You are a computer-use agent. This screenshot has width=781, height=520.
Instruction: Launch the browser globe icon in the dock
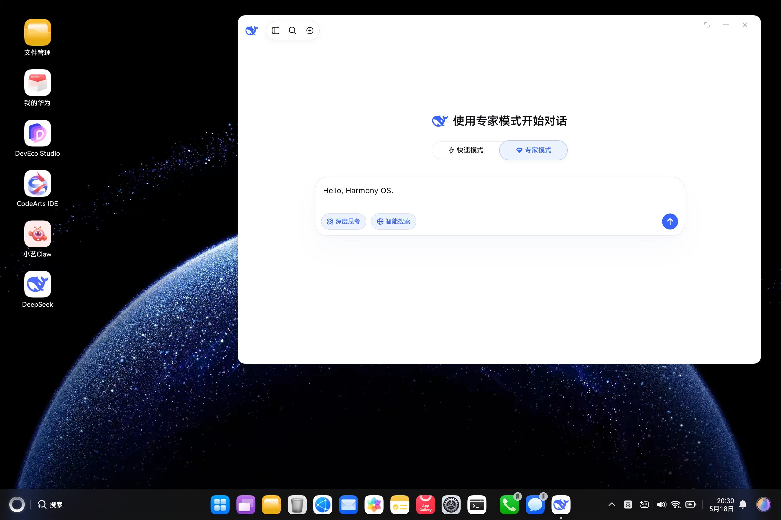point(323,505)
